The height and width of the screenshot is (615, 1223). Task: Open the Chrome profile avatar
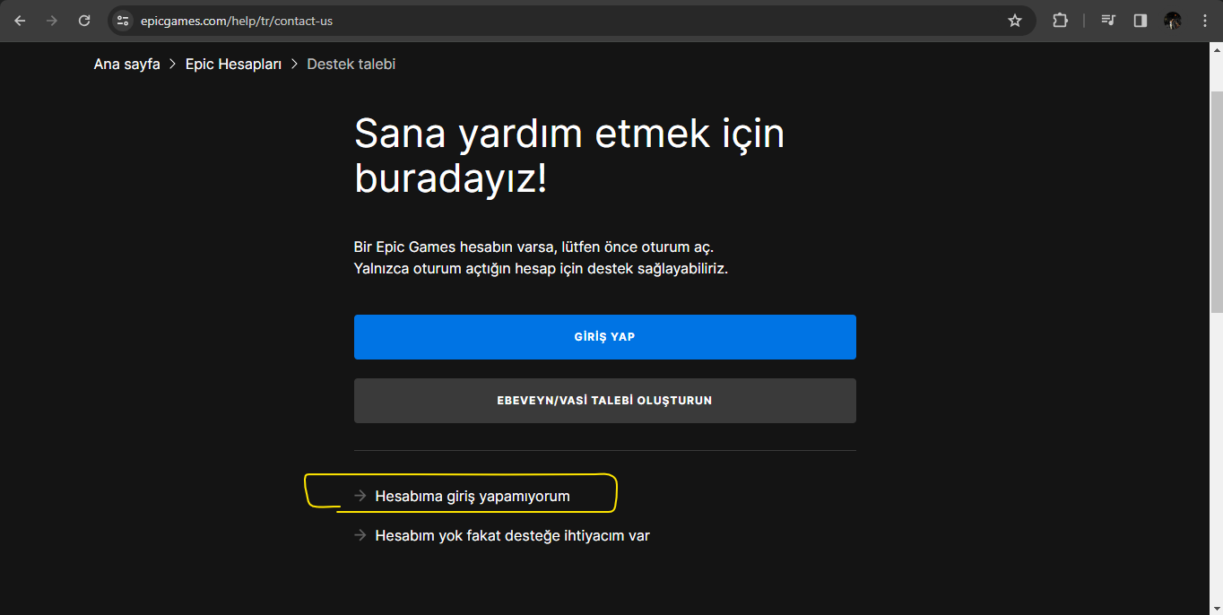click(1173, 21)
